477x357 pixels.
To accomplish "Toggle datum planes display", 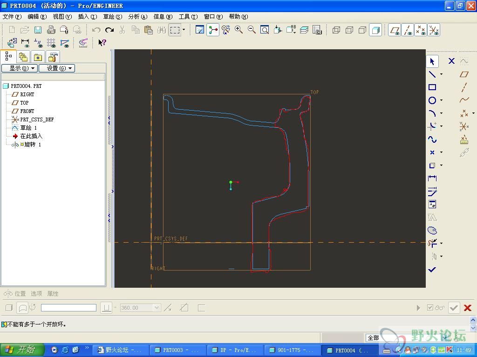I will tap(395, 30).
